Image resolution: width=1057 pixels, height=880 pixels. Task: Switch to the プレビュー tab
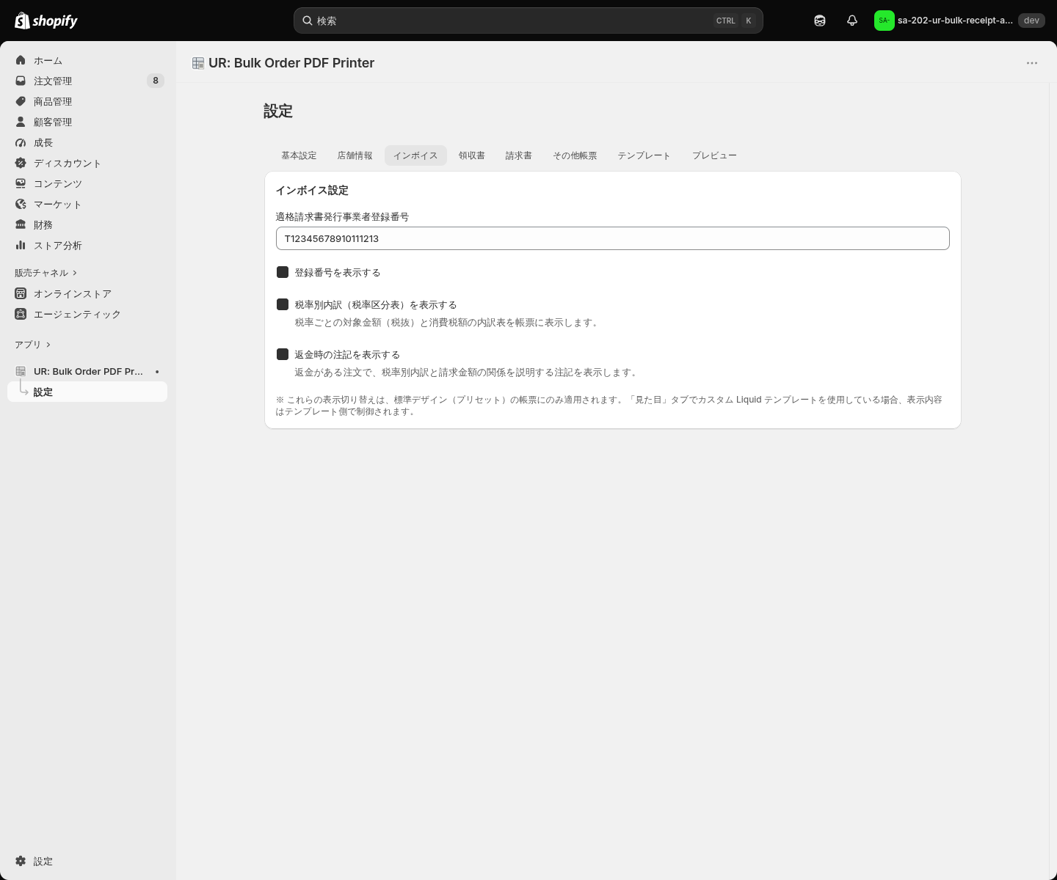(x=714, y=155)
